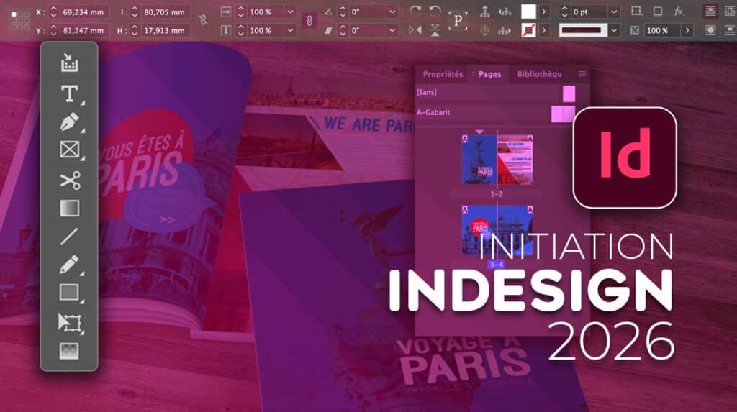Click the A-Gabarit master page thumbnail
Image resolution: width=737 pixels, height=412 pixels.
[x=563, y=113]
